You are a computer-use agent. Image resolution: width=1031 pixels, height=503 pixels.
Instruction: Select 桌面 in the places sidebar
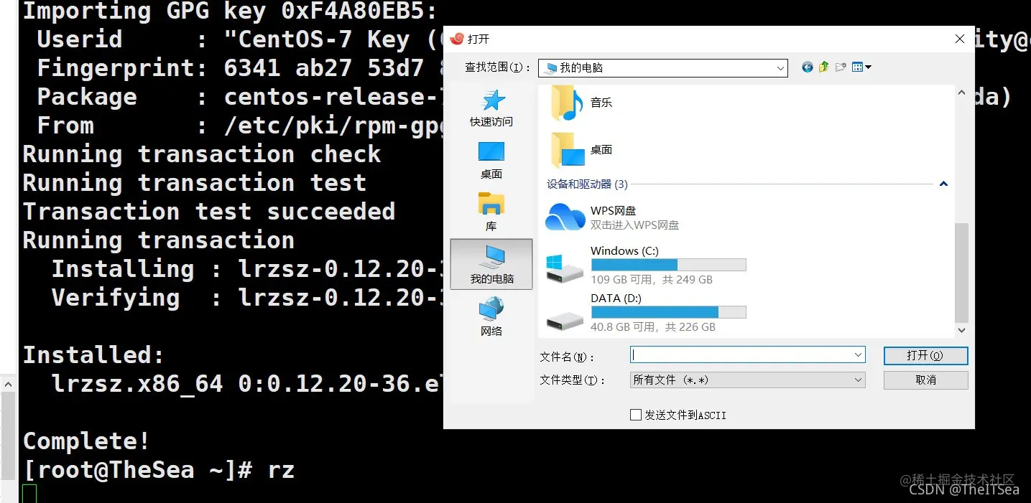pyautogui.click(x=491, y=161)
